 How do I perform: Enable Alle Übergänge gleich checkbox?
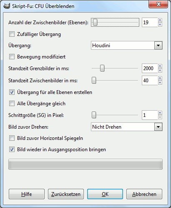tap(12, 104)
